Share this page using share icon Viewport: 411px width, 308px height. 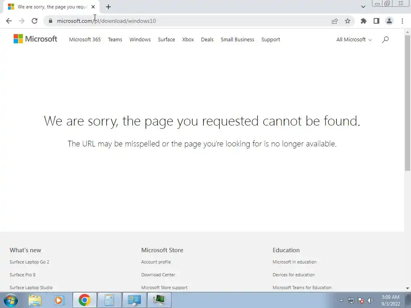click(x=334, y=21)
